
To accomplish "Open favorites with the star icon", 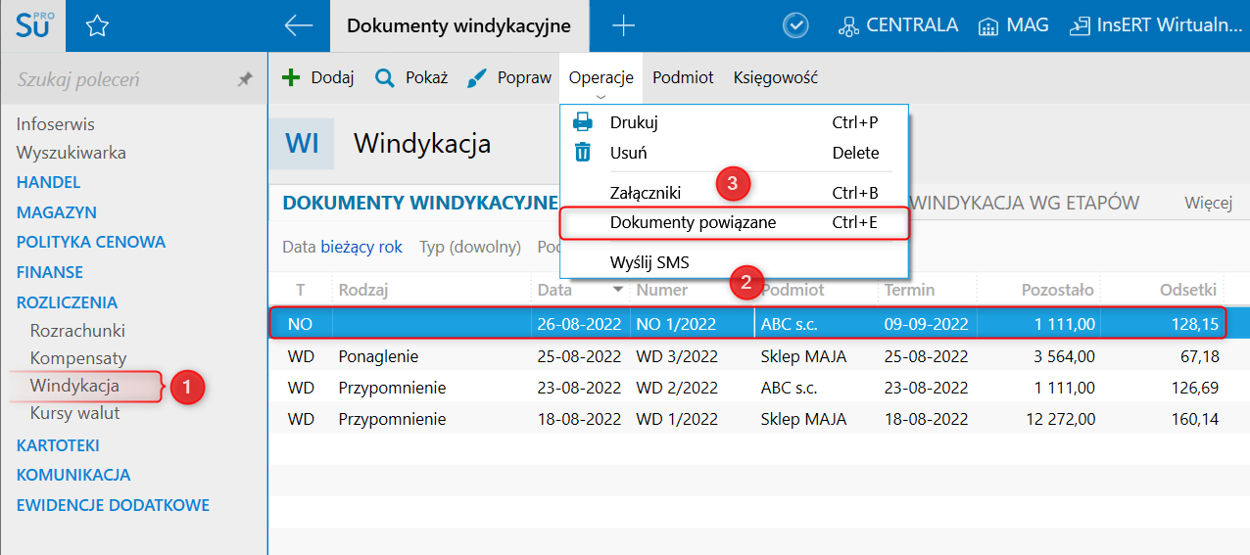I will [96, 26].
